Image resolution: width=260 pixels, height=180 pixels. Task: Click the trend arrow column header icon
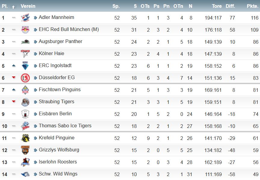(x=14, y=7)
